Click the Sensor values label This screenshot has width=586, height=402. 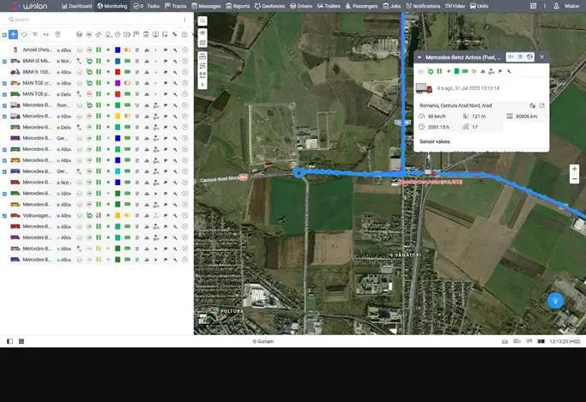(x=435, y=141)
